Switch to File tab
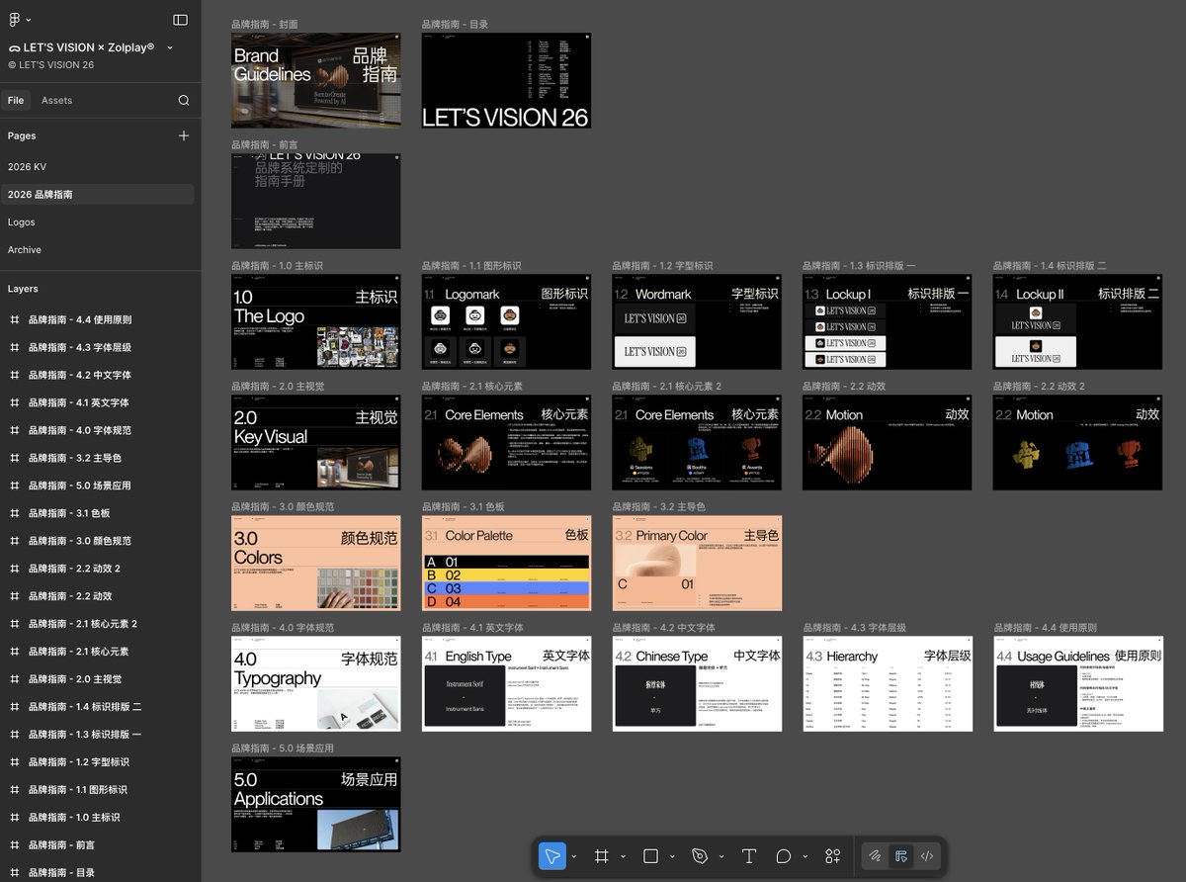1186x882 pixels. pos(16,100)
